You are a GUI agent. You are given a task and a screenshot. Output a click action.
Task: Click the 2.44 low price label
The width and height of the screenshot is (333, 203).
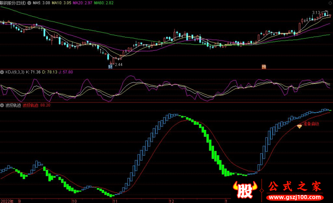(119, 64)
